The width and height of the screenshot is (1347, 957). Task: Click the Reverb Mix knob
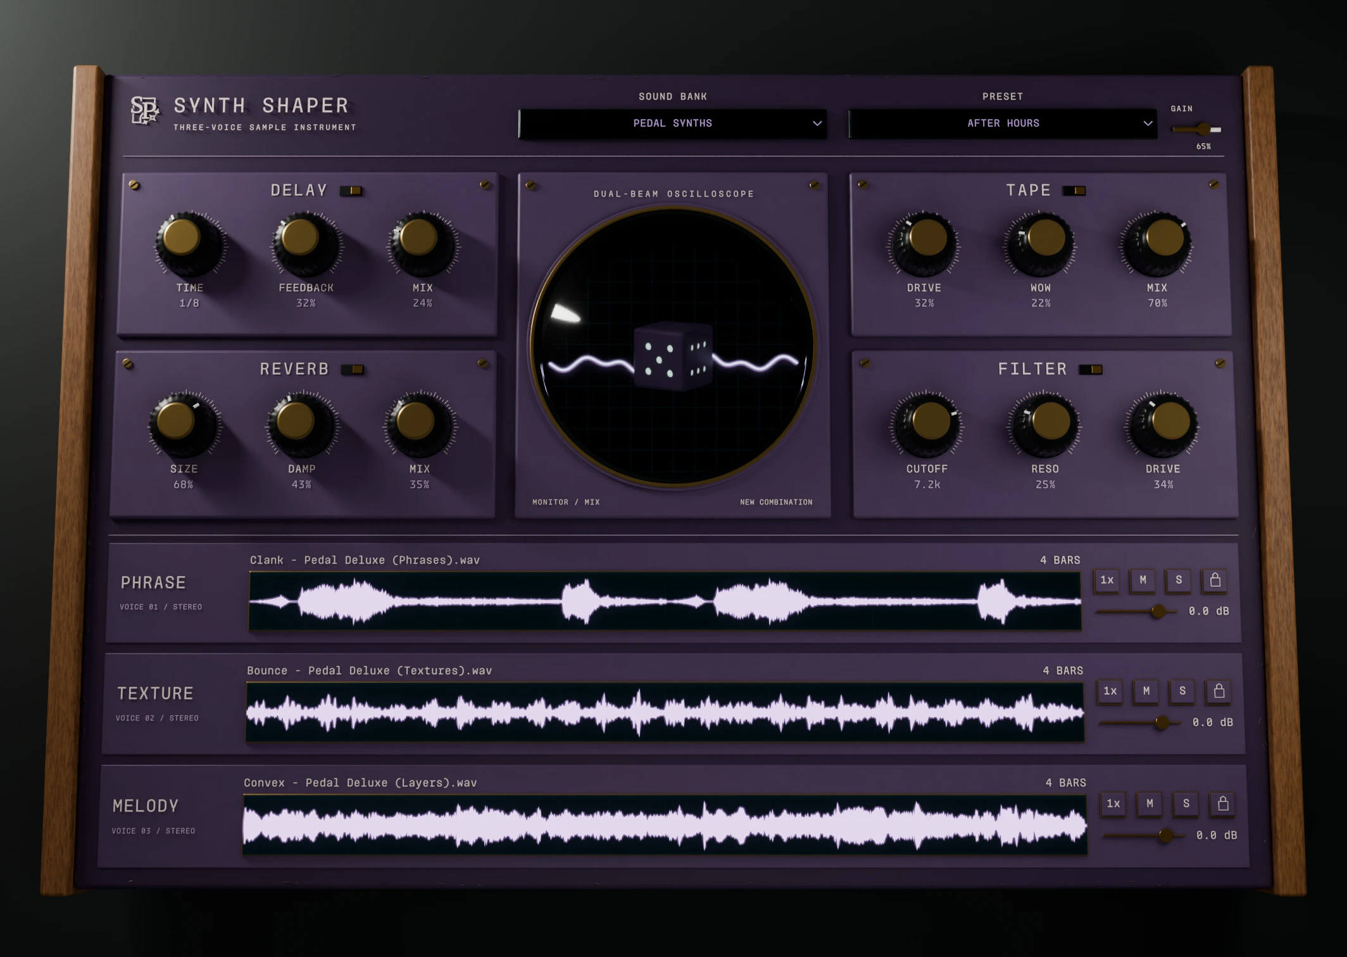click(x=418, y=424)
